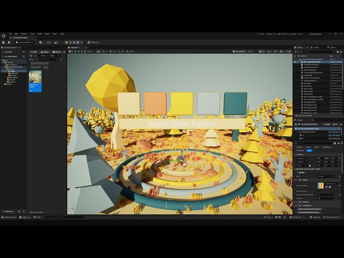The height and width of the screenshot is (258, 344).
Task: Expand the Favorites section
Action: (x=3, y=52)
